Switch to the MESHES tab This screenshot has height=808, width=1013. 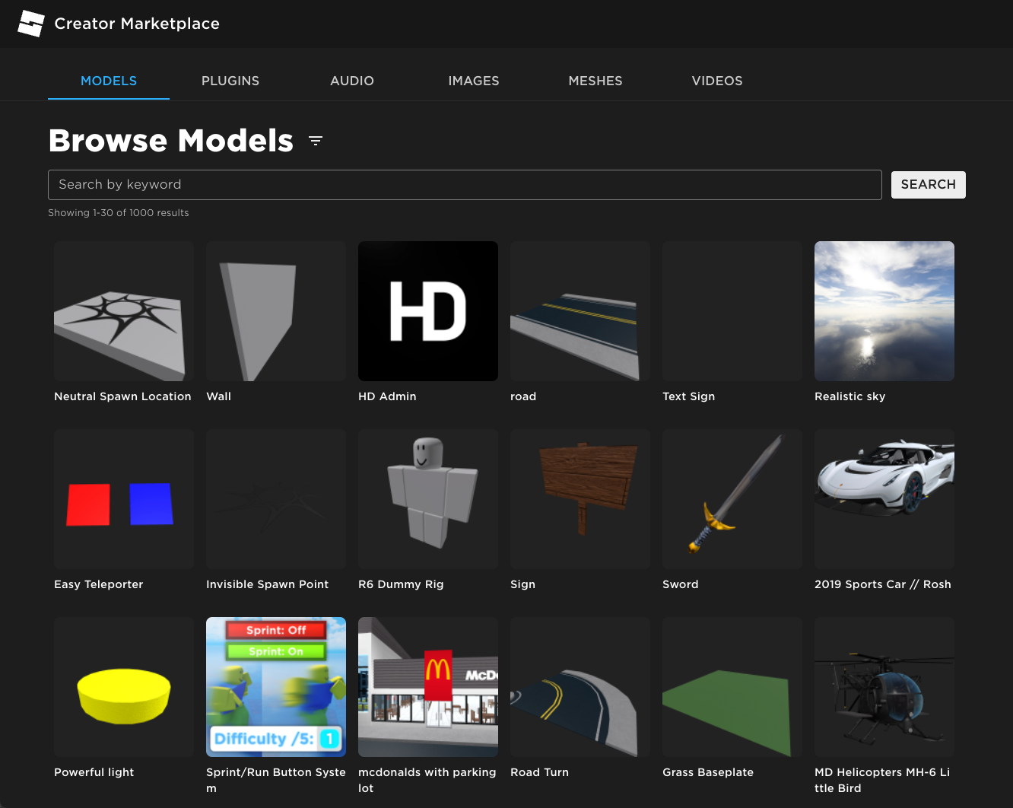(595, 81)
